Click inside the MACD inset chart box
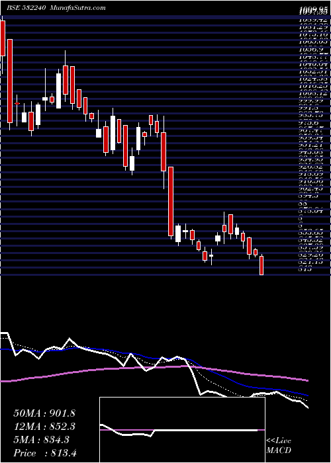Image resolution: width=331 pixels, height=463 pixels. click(x=182, y=430)
